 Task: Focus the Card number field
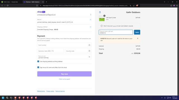pos(64,45)
